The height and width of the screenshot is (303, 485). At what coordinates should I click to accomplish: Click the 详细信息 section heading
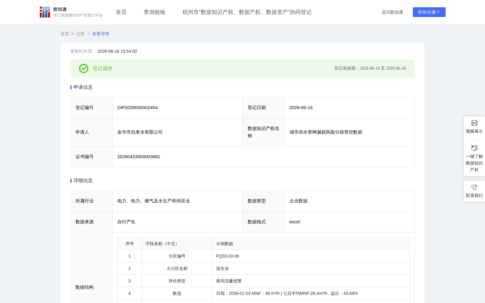click(83, 181)
